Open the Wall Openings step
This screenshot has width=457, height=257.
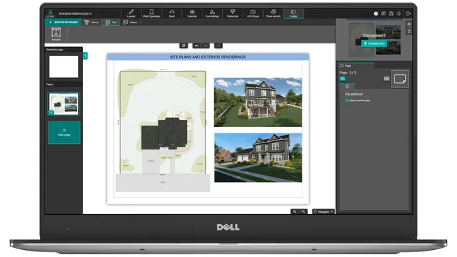152,13
